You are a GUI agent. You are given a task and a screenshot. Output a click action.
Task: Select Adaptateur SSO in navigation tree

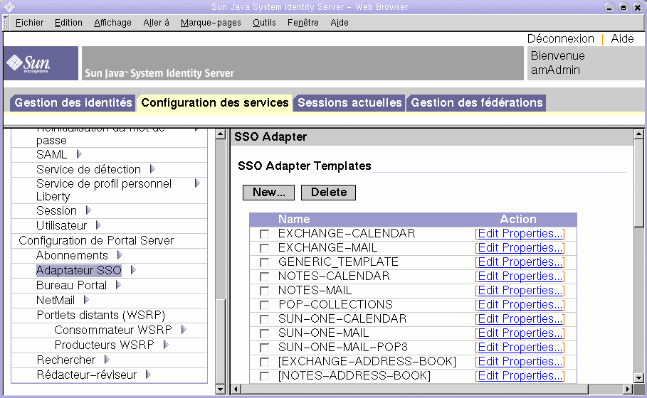[x=79, y=270]
